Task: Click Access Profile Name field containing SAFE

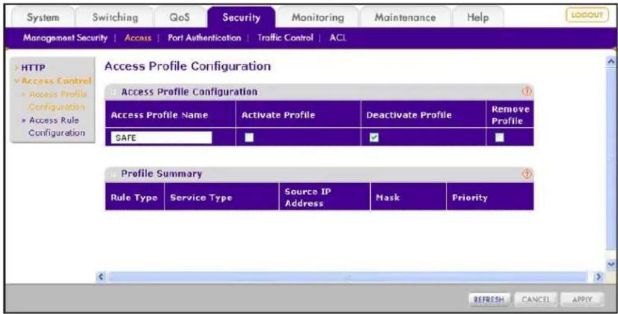Action: pyautogui.click(x=161, y=138)
